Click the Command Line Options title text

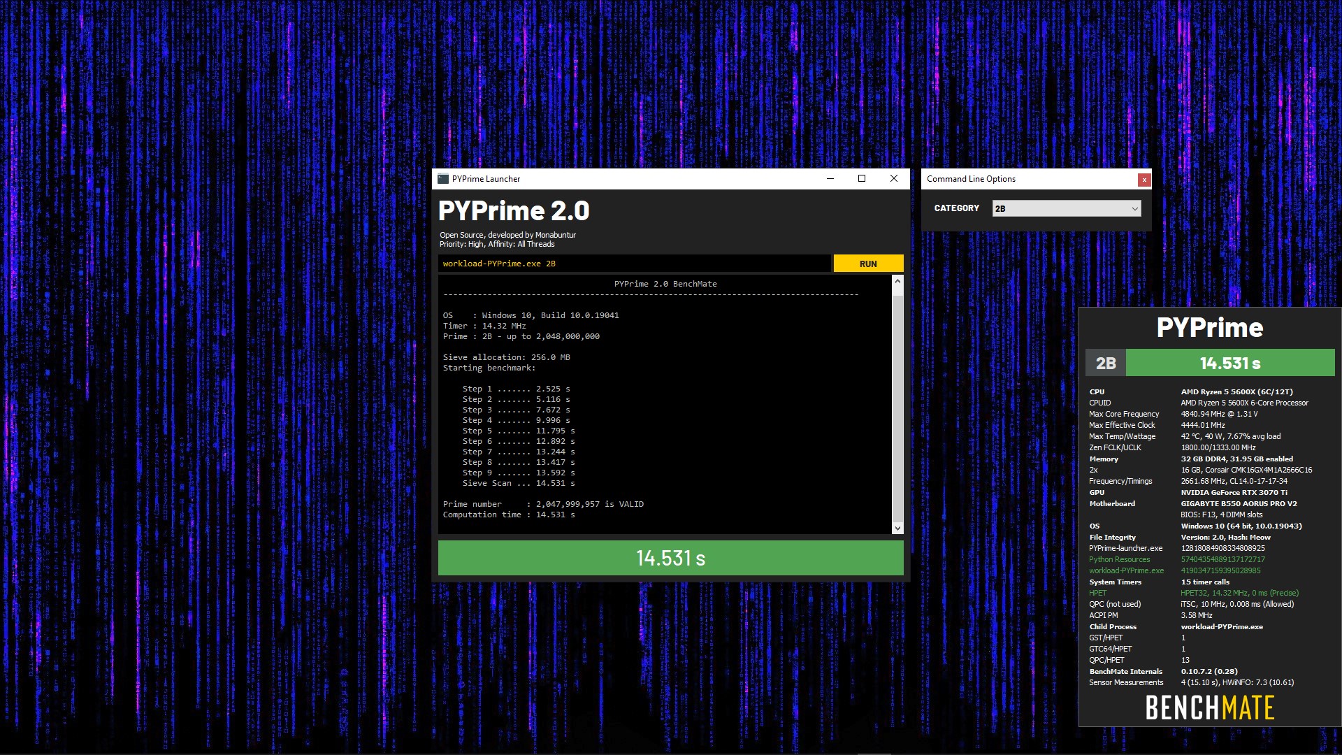971,179
